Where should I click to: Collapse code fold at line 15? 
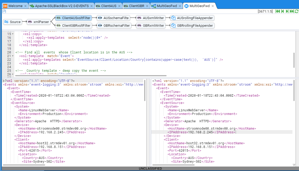(x=13, y=34)
